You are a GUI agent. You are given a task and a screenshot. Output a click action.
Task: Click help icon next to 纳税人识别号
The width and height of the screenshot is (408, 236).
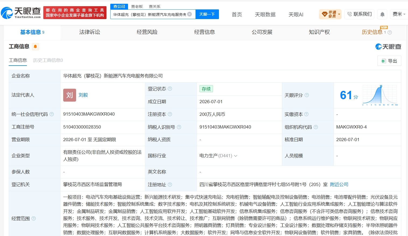pos(179,127)
